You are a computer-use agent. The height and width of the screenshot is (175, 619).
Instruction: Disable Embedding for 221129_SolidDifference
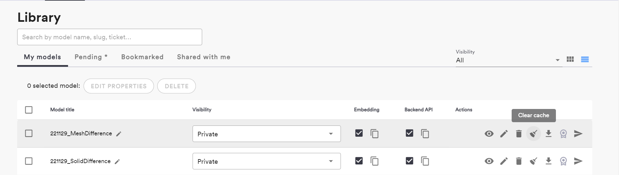point(359,161)
